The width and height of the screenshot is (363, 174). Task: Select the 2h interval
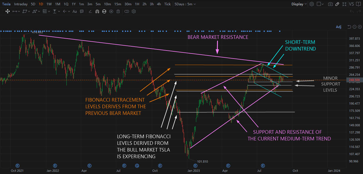point(145,4)
